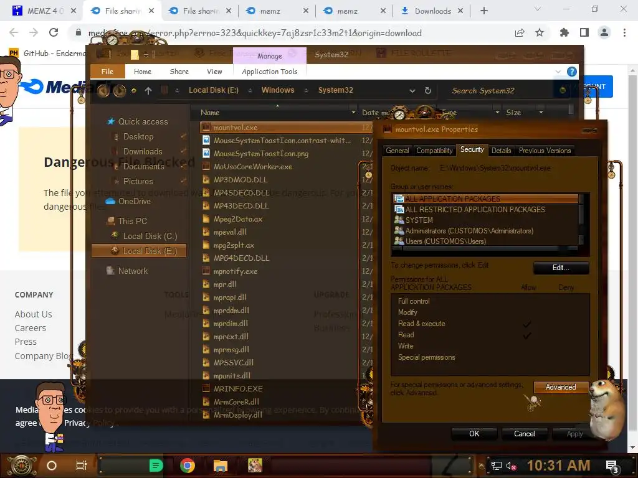This screenshot has height=478, width=638.
Task: Expand Explorer ribbon chevron
Action: click(558, 72)
